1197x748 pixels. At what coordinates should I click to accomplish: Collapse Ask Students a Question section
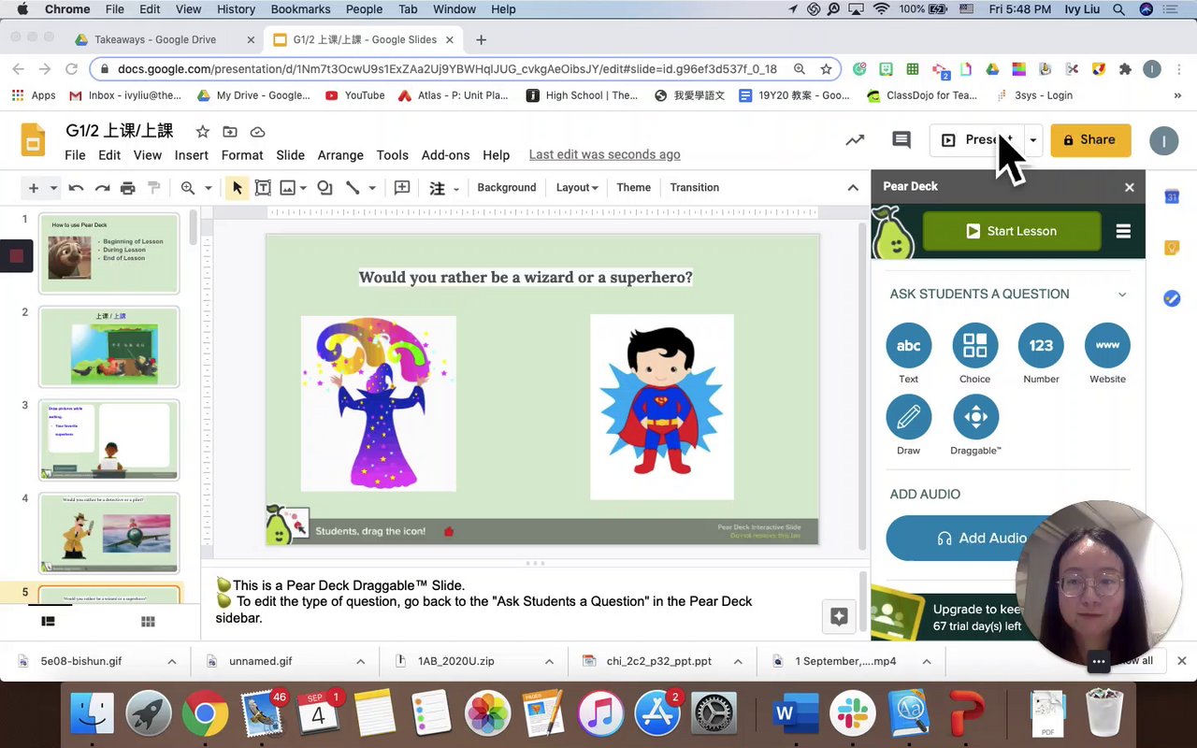coord(1122,294)
